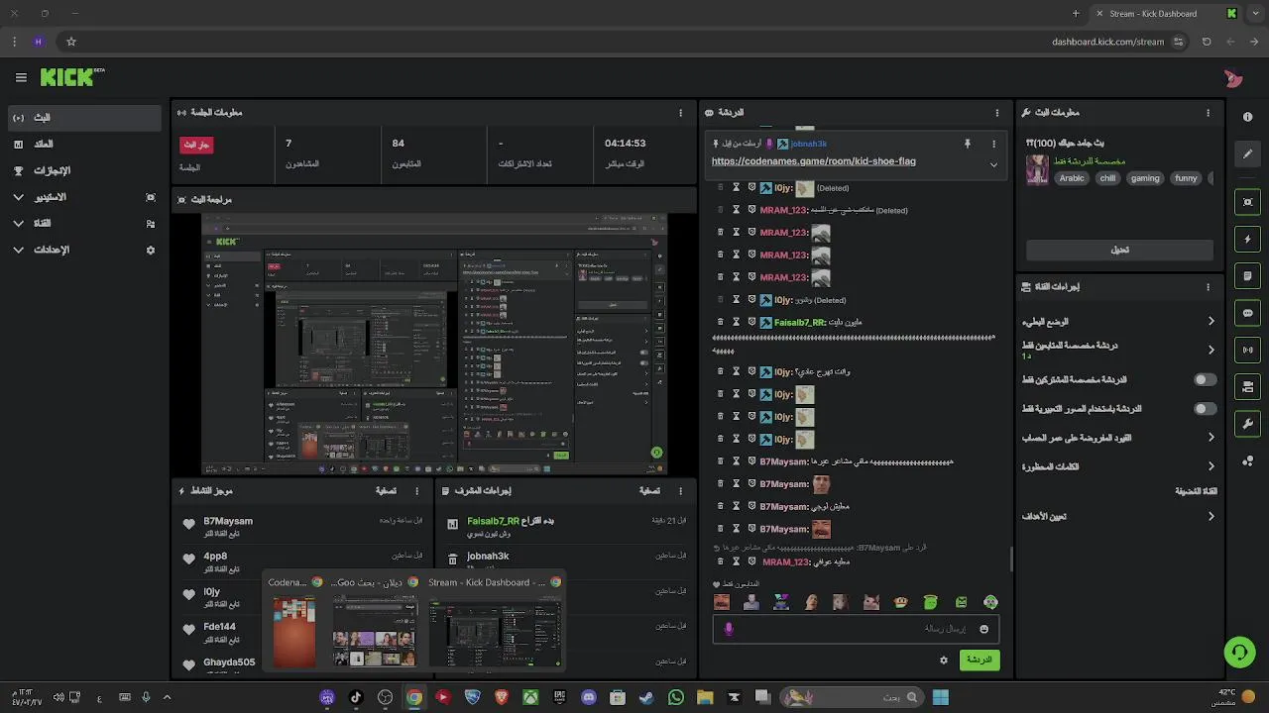Viewport: 1269px width, 713px height.
Task: Open moderator actions panel three-dot menu
Action: 680,490
